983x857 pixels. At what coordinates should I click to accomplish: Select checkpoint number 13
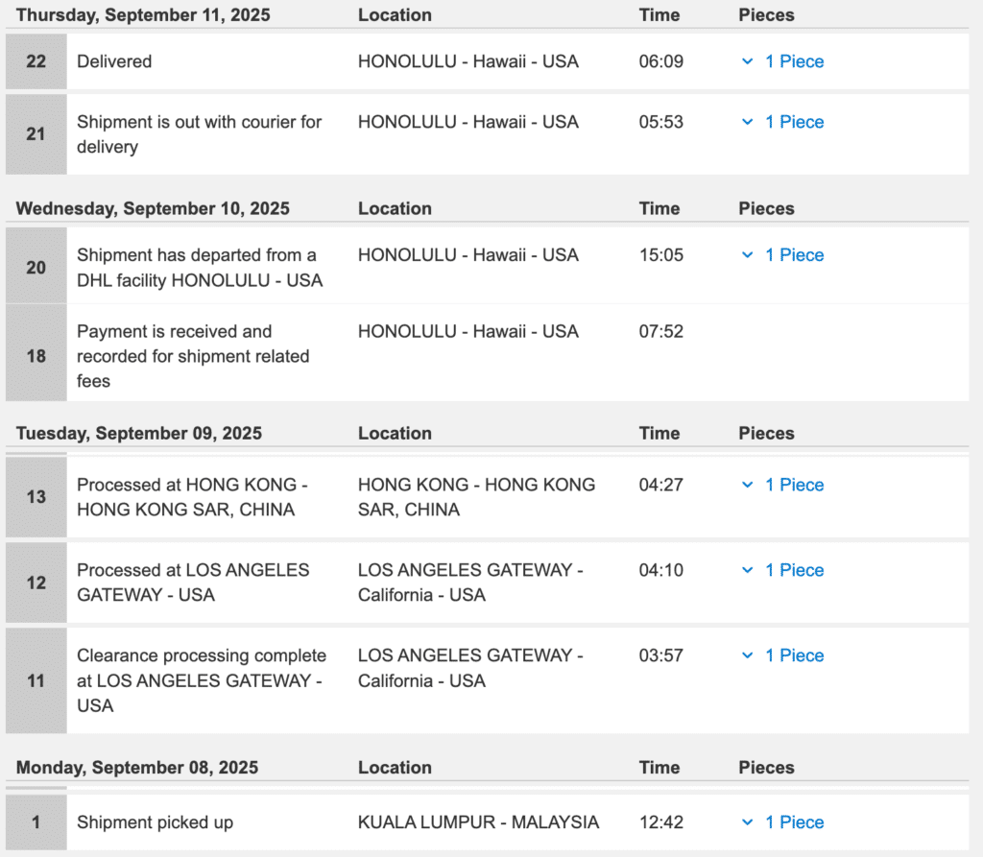[36, 497]
